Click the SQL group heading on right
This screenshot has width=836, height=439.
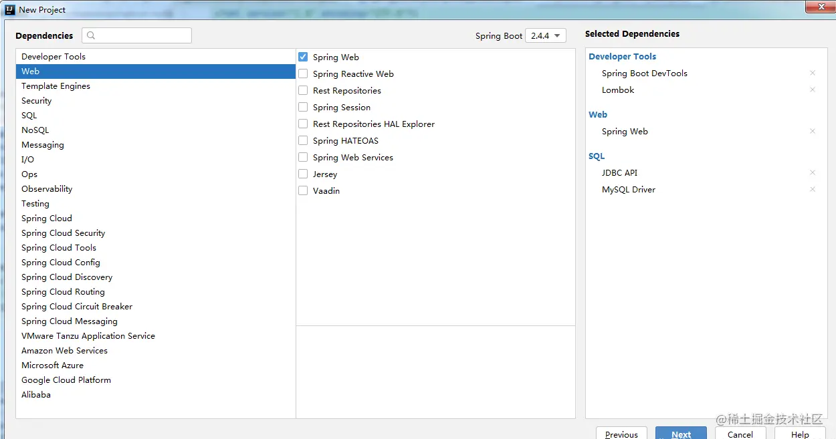tap(597, 156)
